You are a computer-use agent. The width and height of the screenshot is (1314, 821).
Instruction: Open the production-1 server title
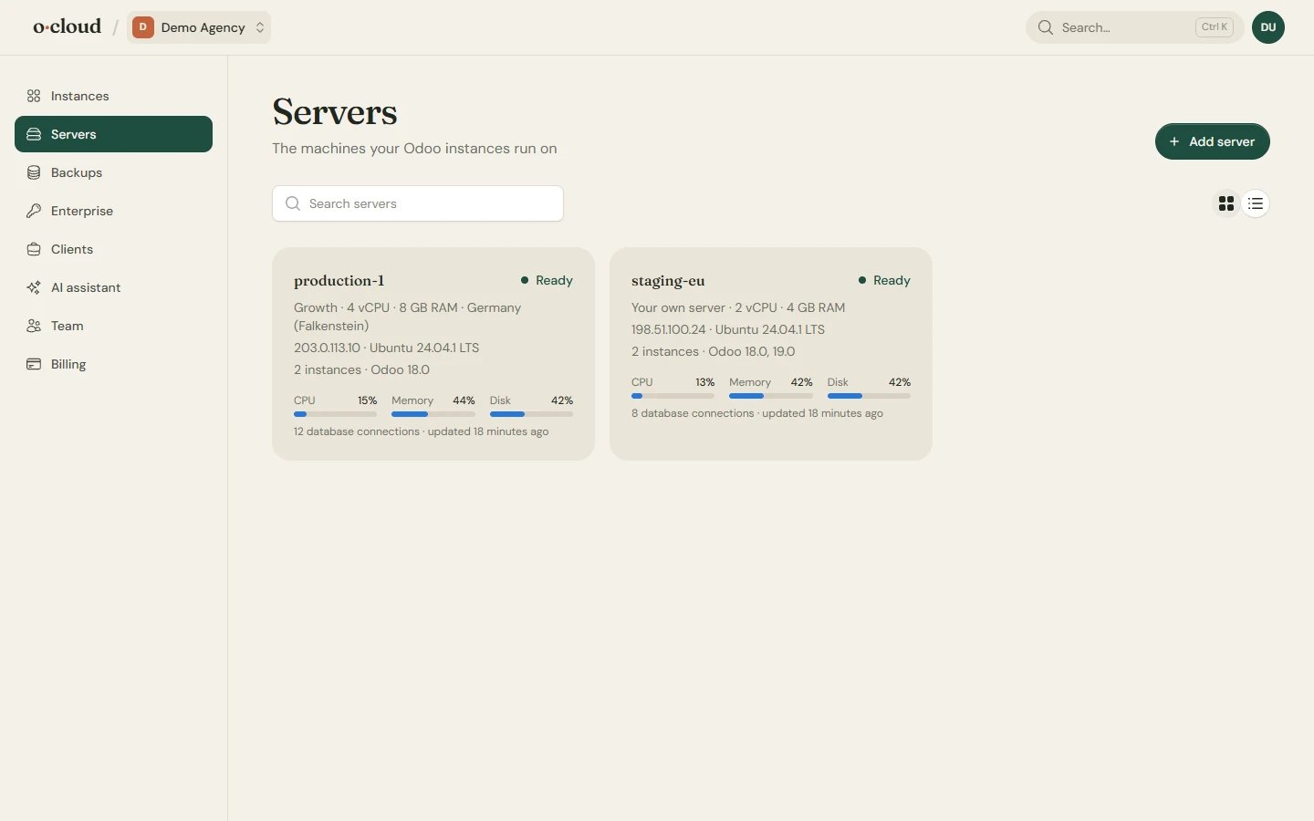click(x=339, y=281)
